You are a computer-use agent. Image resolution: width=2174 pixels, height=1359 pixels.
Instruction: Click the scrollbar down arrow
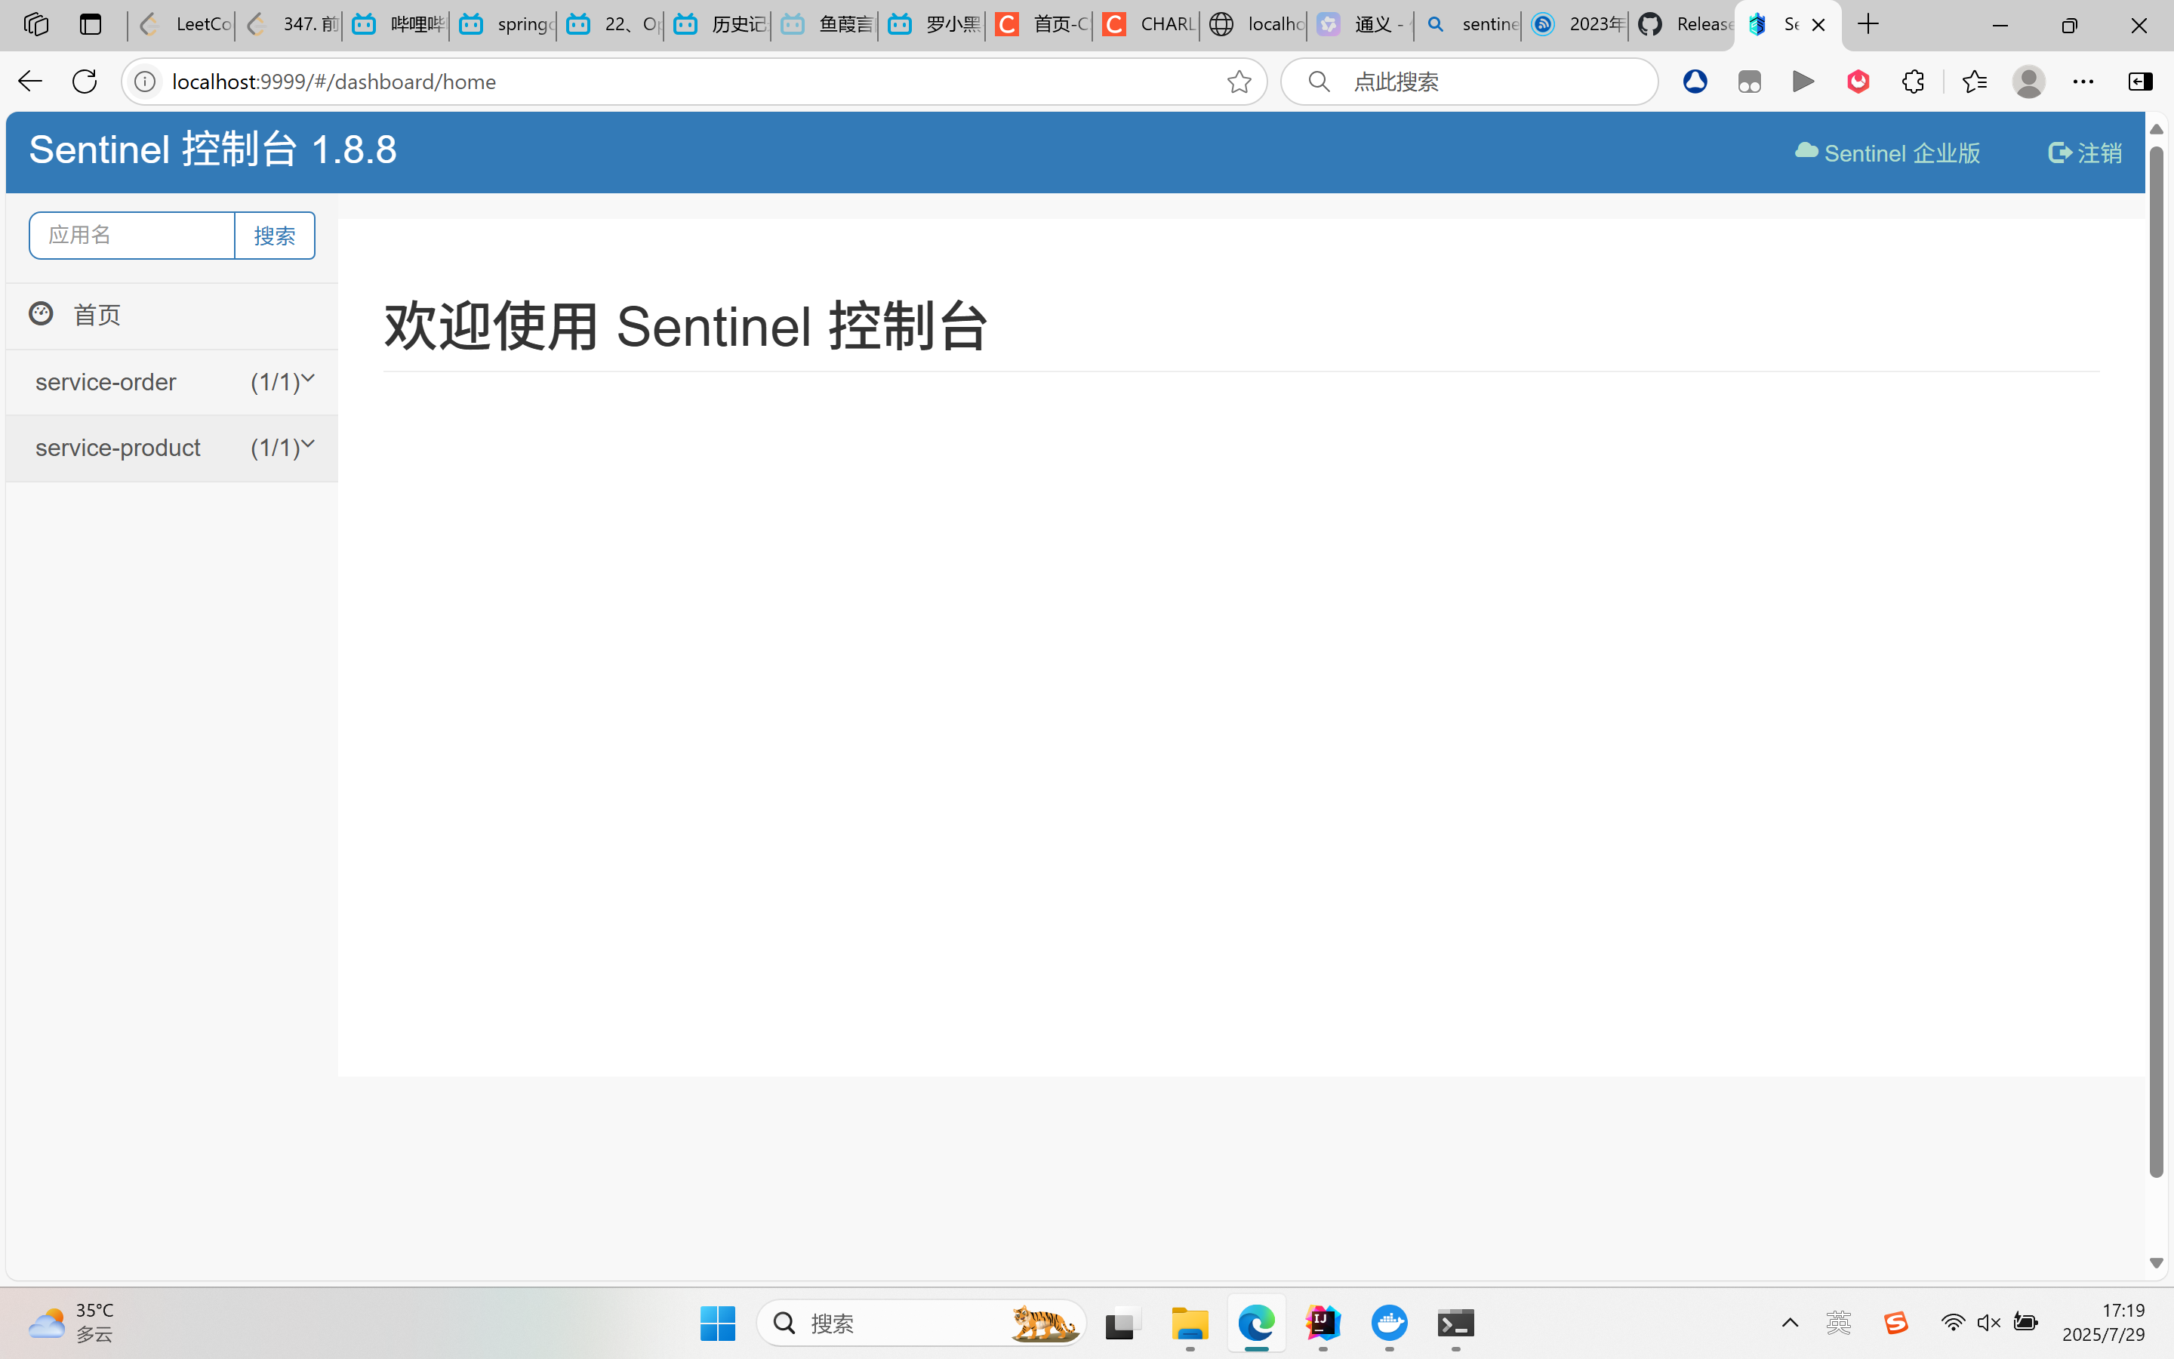(2156, 1263)
